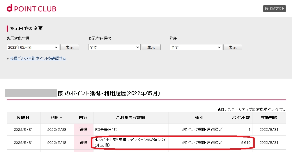This screenshot has width=292, height=152.
Task: Click the ★ ステージアップ対象ポイント note
Action: [252, 109]
